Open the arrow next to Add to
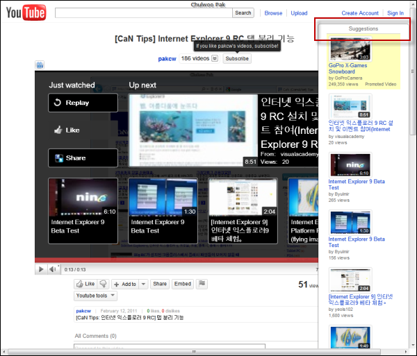Screen dimensions: 417x356 click(143, 284)
